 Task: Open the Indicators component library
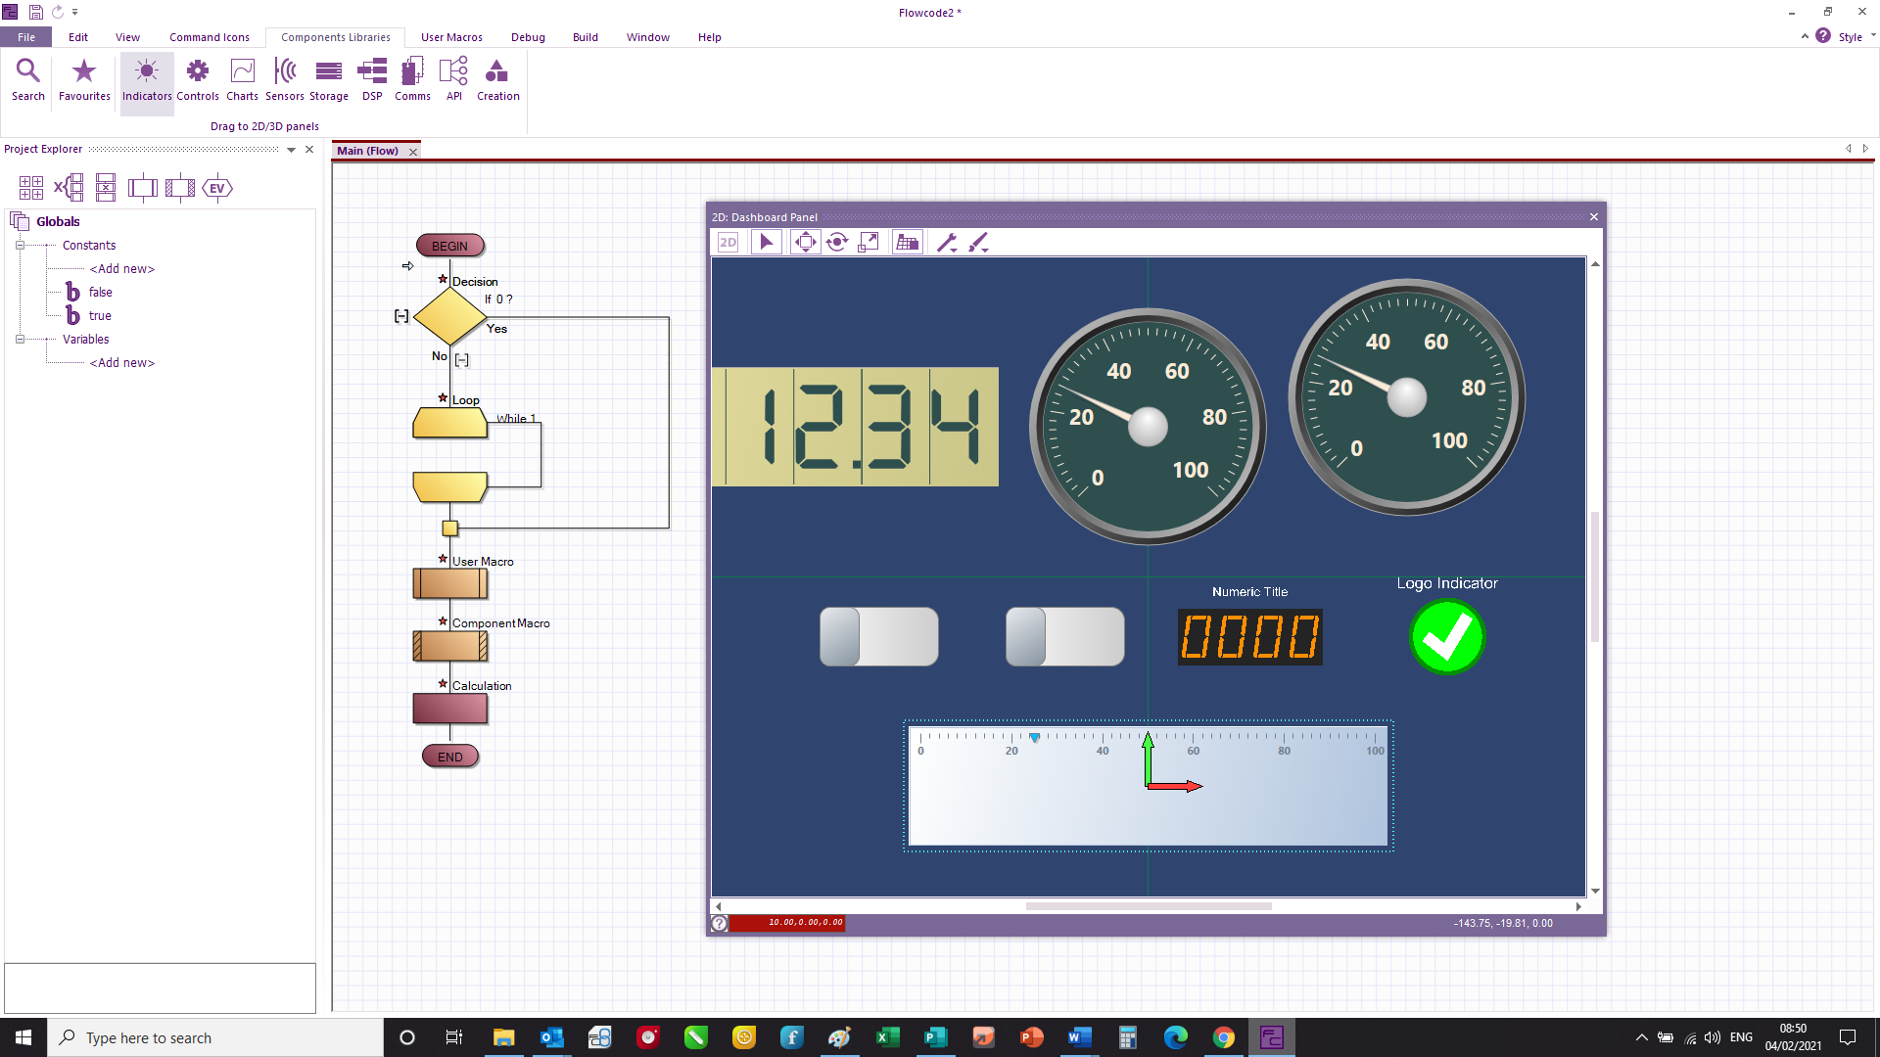coord(147,79)
